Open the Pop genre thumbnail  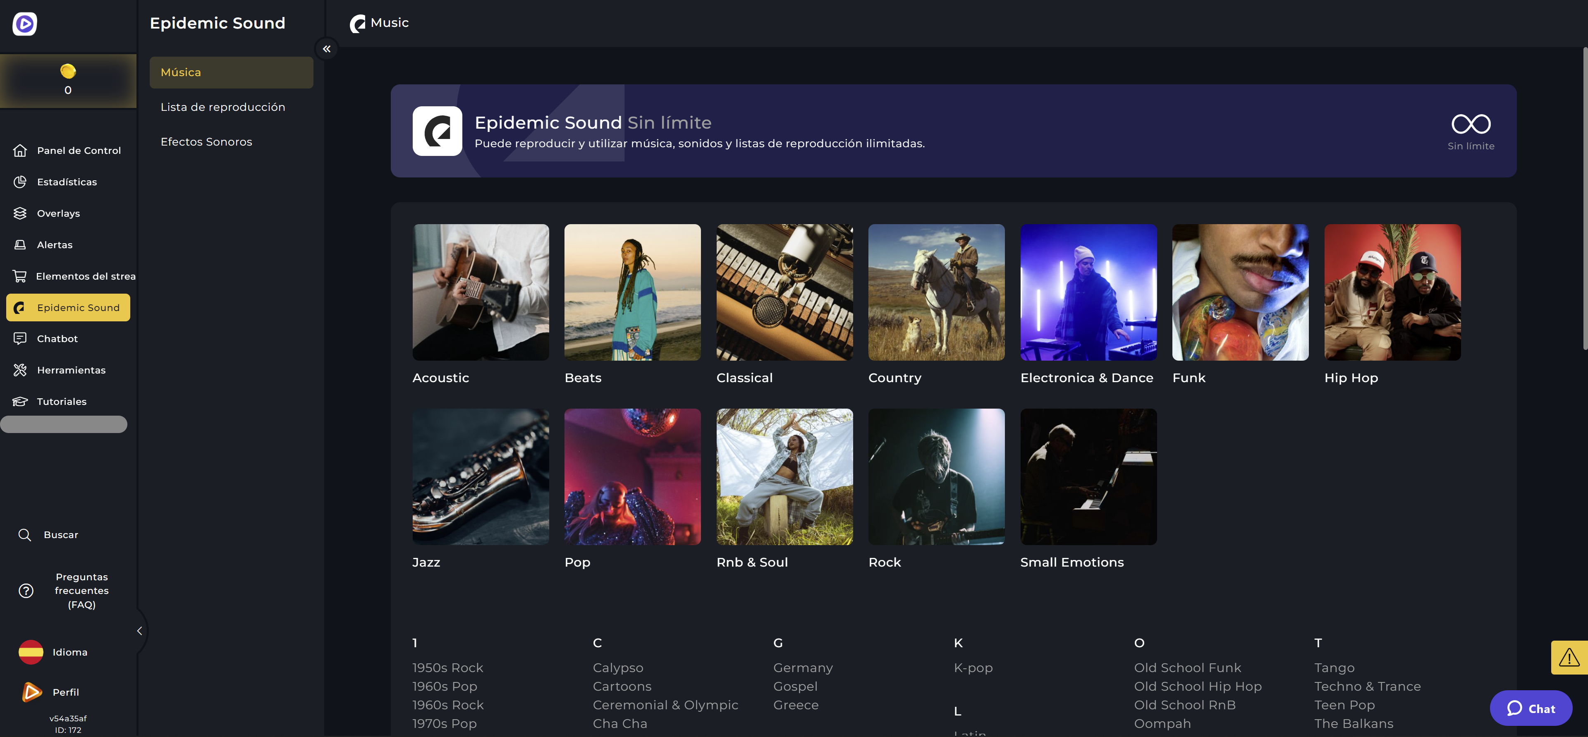632,477
